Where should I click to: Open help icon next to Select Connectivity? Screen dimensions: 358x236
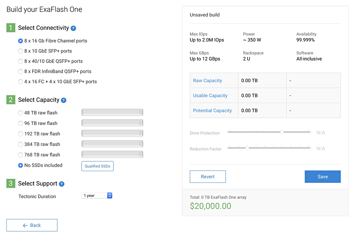[x=73, y=28]
